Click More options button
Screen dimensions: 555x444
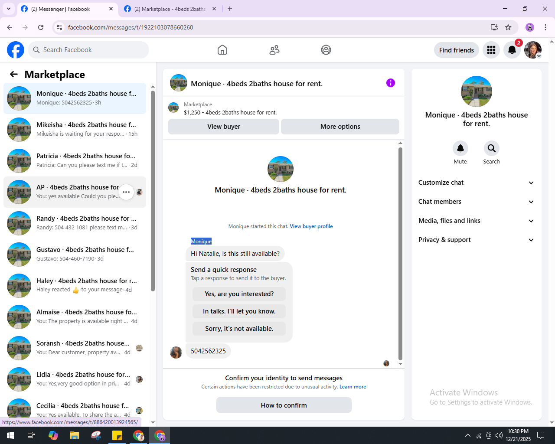(x=340, y=127)
